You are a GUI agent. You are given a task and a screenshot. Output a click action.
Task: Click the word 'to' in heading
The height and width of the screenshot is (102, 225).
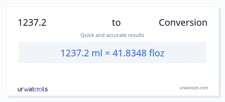(x=116, y=23)
